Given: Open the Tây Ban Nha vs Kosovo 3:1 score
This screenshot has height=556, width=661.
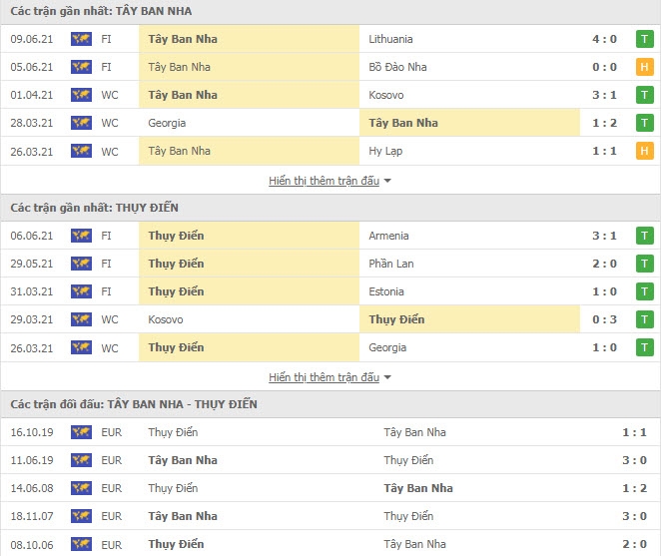Looking at the screenshot, I should [604, 95].
